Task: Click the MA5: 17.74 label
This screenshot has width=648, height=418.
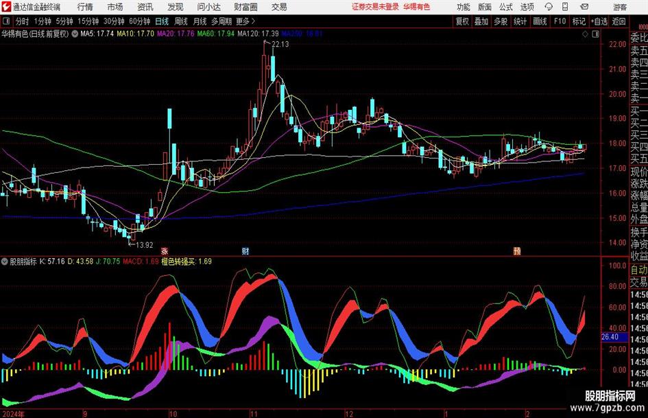Action: [x=97, y=34]
